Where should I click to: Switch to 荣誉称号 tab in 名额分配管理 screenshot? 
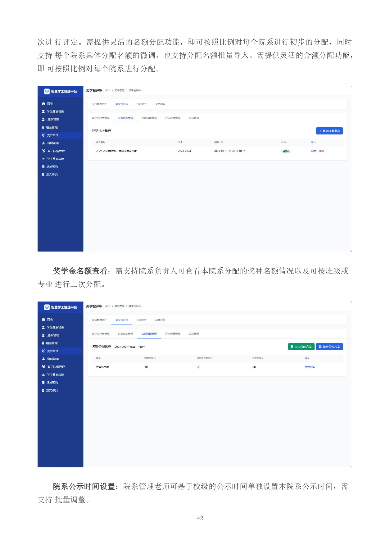coord(160,320)
